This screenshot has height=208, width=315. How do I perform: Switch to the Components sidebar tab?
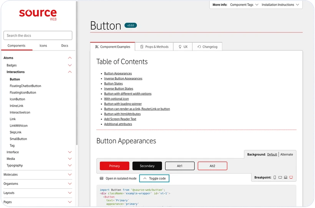[17, 46]
